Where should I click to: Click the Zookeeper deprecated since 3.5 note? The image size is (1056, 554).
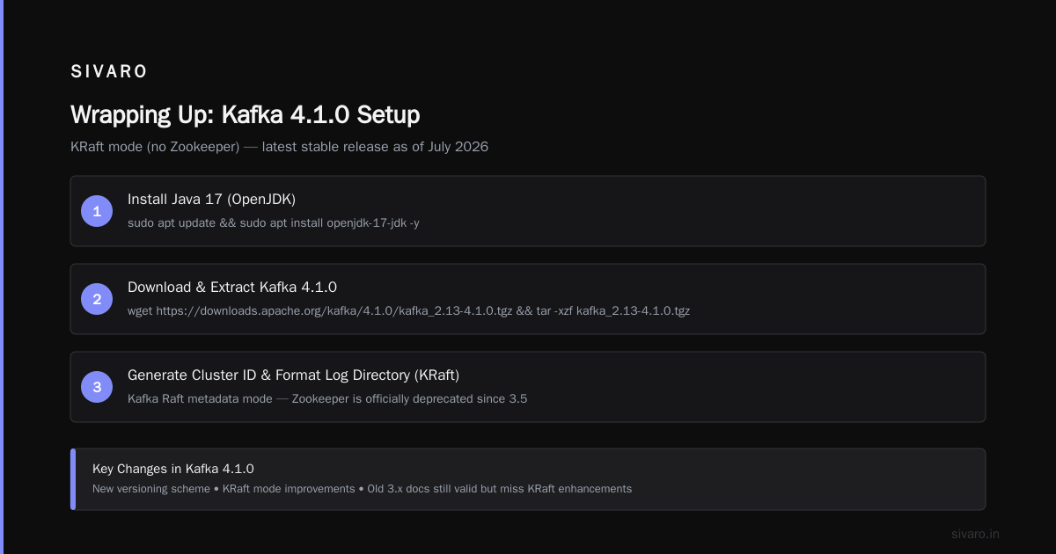[x=327, y=399]
